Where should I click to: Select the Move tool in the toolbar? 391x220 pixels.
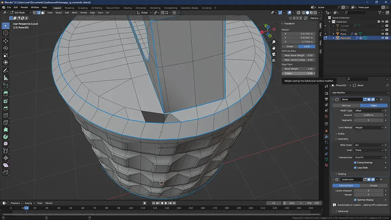point(6,41)
